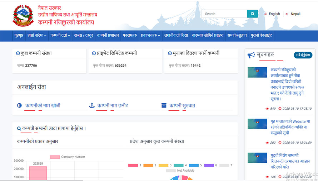This screenshot has height=181, width=318.
Task: Open the प्रकाशनहरु dropdown menu
Action: point(150,36)
